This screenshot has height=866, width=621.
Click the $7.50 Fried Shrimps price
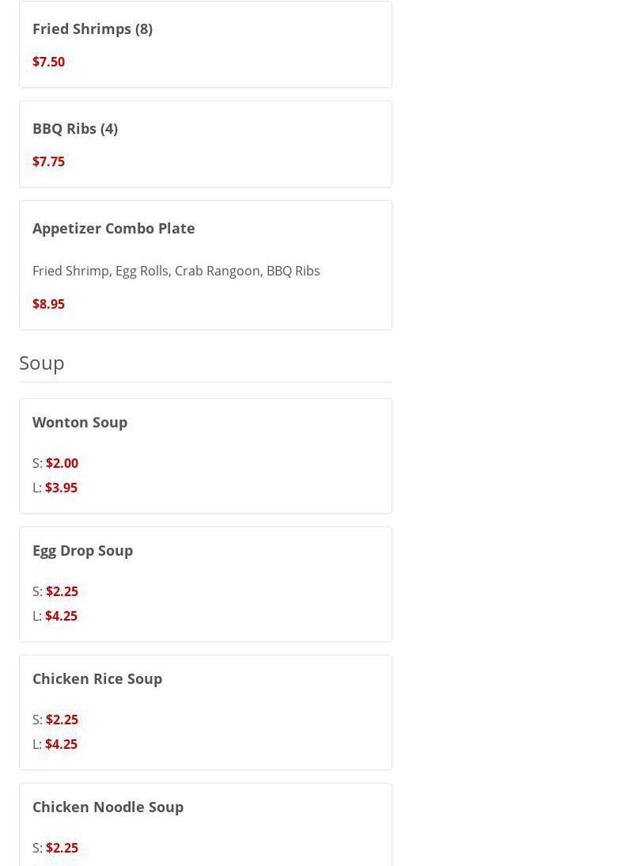pos(48,62)
